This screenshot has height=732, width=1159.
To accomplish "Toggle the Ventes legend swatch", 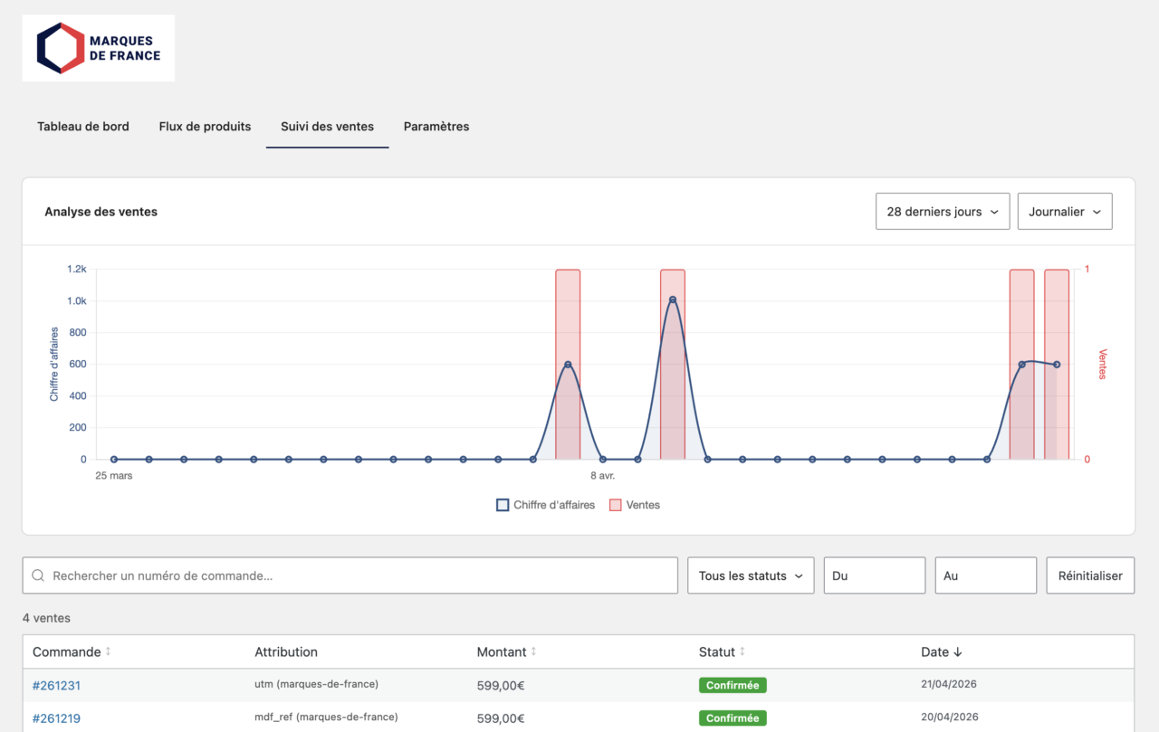I will (616, 505).
